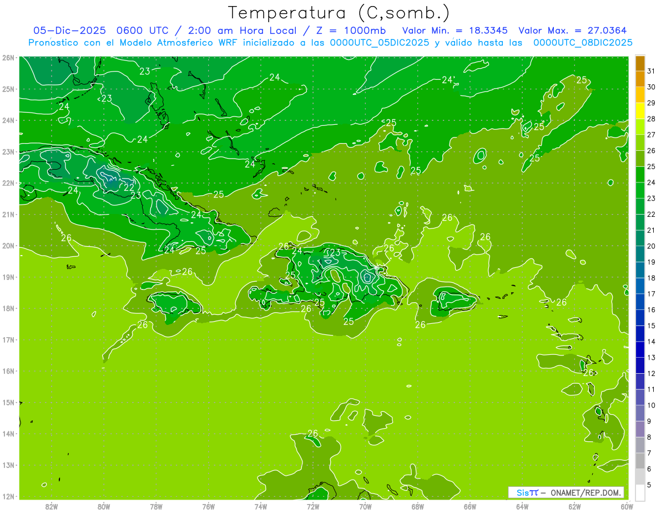Select legend swatch between 15 and 16

(x=640, y=318)
